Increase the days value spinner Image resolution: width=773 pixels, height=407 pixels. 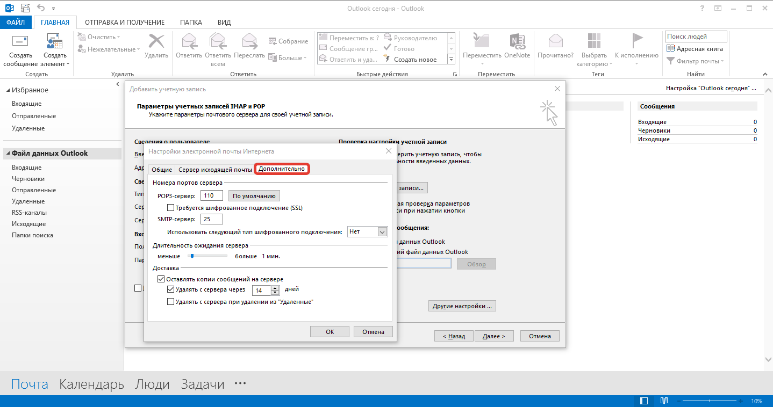pos(275,288)
